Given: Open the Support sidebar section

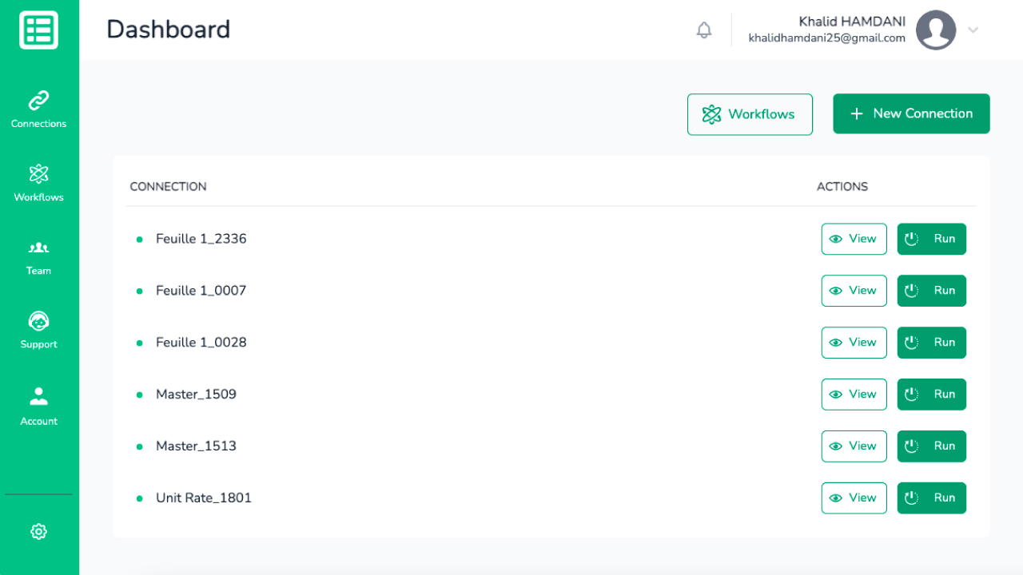Looking at the screenshot, I should [38, 330].
